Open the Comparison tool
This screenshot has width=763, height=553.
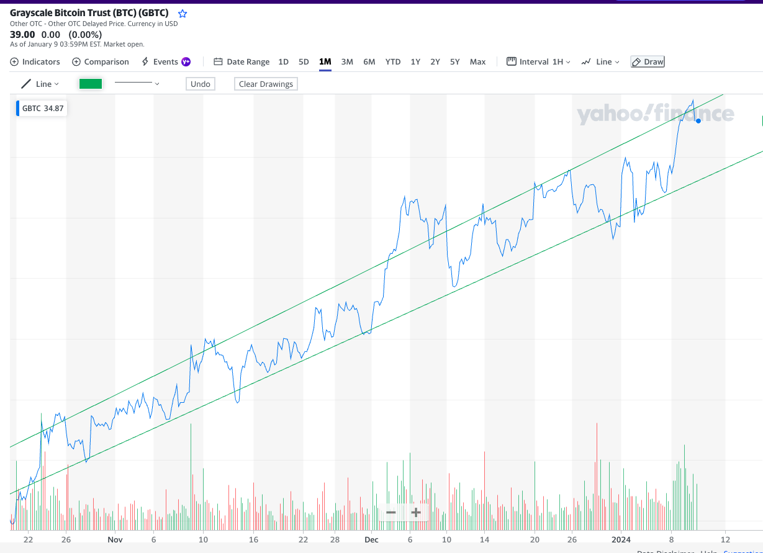[x=101, y=61]
